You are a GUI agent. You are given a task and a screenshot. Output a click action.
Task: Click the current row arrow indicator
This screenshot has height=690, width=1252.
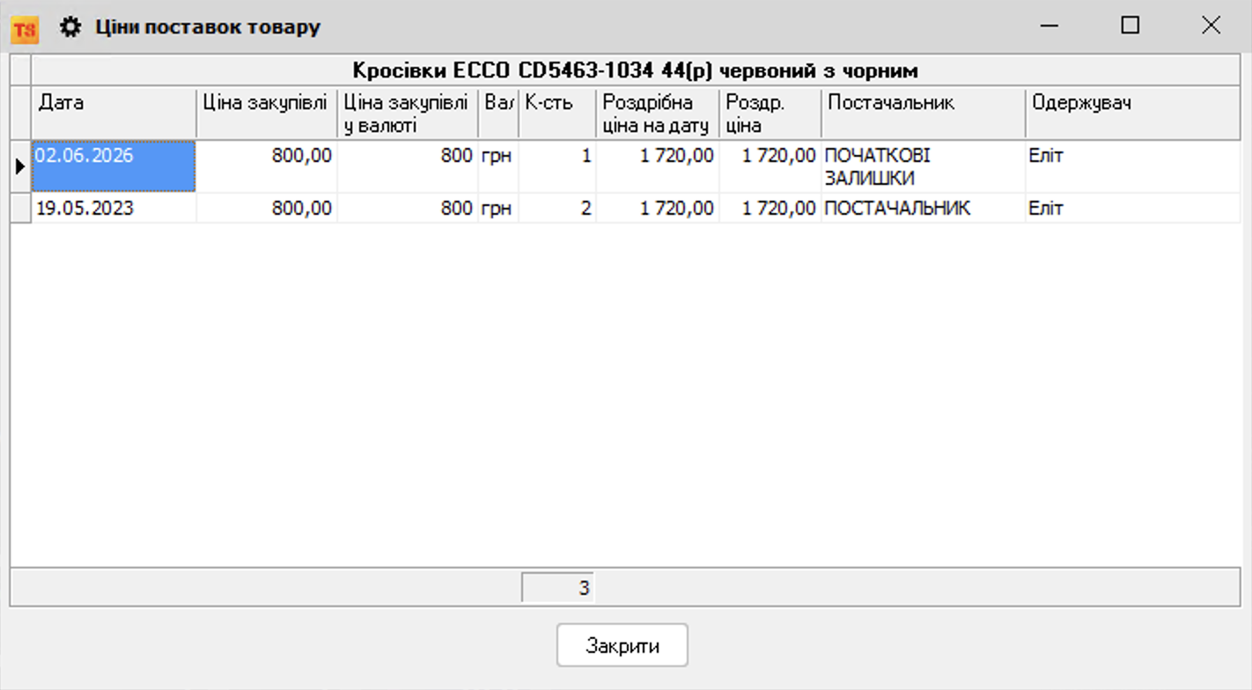[20, 165]
